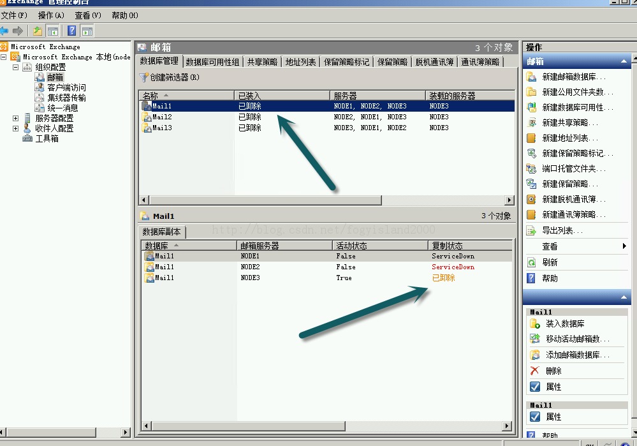Click 添加邮箱数据库 copy icon
This screenshot has height=446, width=637.
point(535,355)
